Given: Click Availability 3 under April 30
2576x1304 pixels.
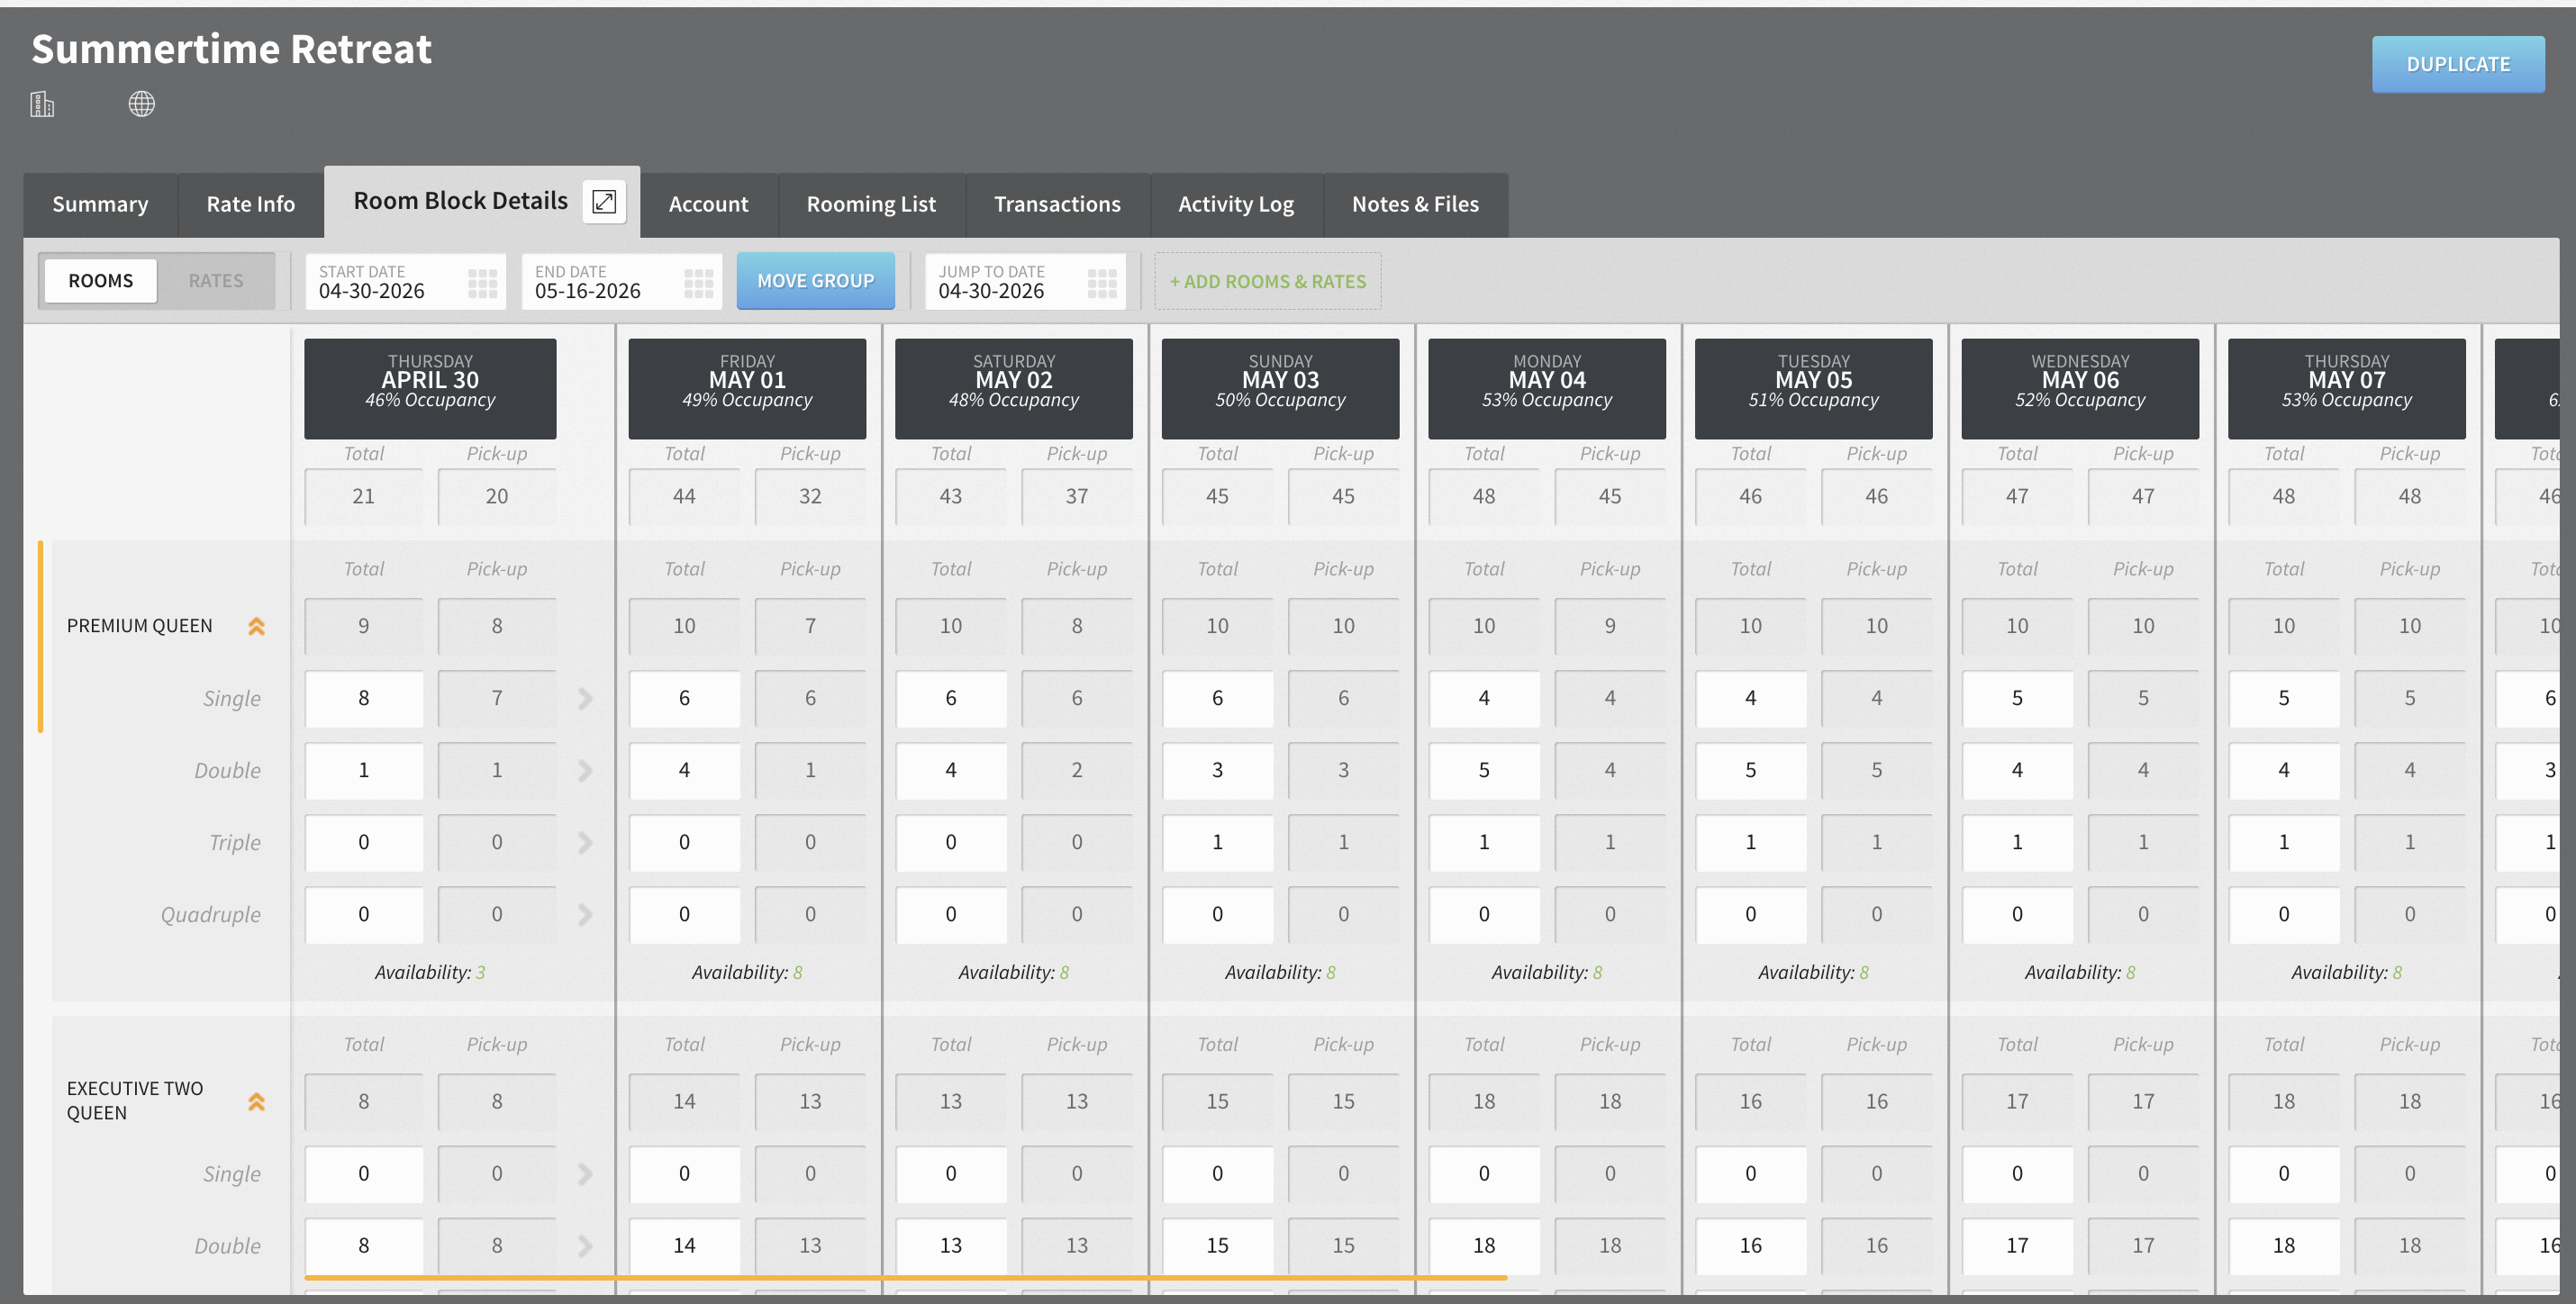Looking at the screenshot, I should click(x=430, y=972).
